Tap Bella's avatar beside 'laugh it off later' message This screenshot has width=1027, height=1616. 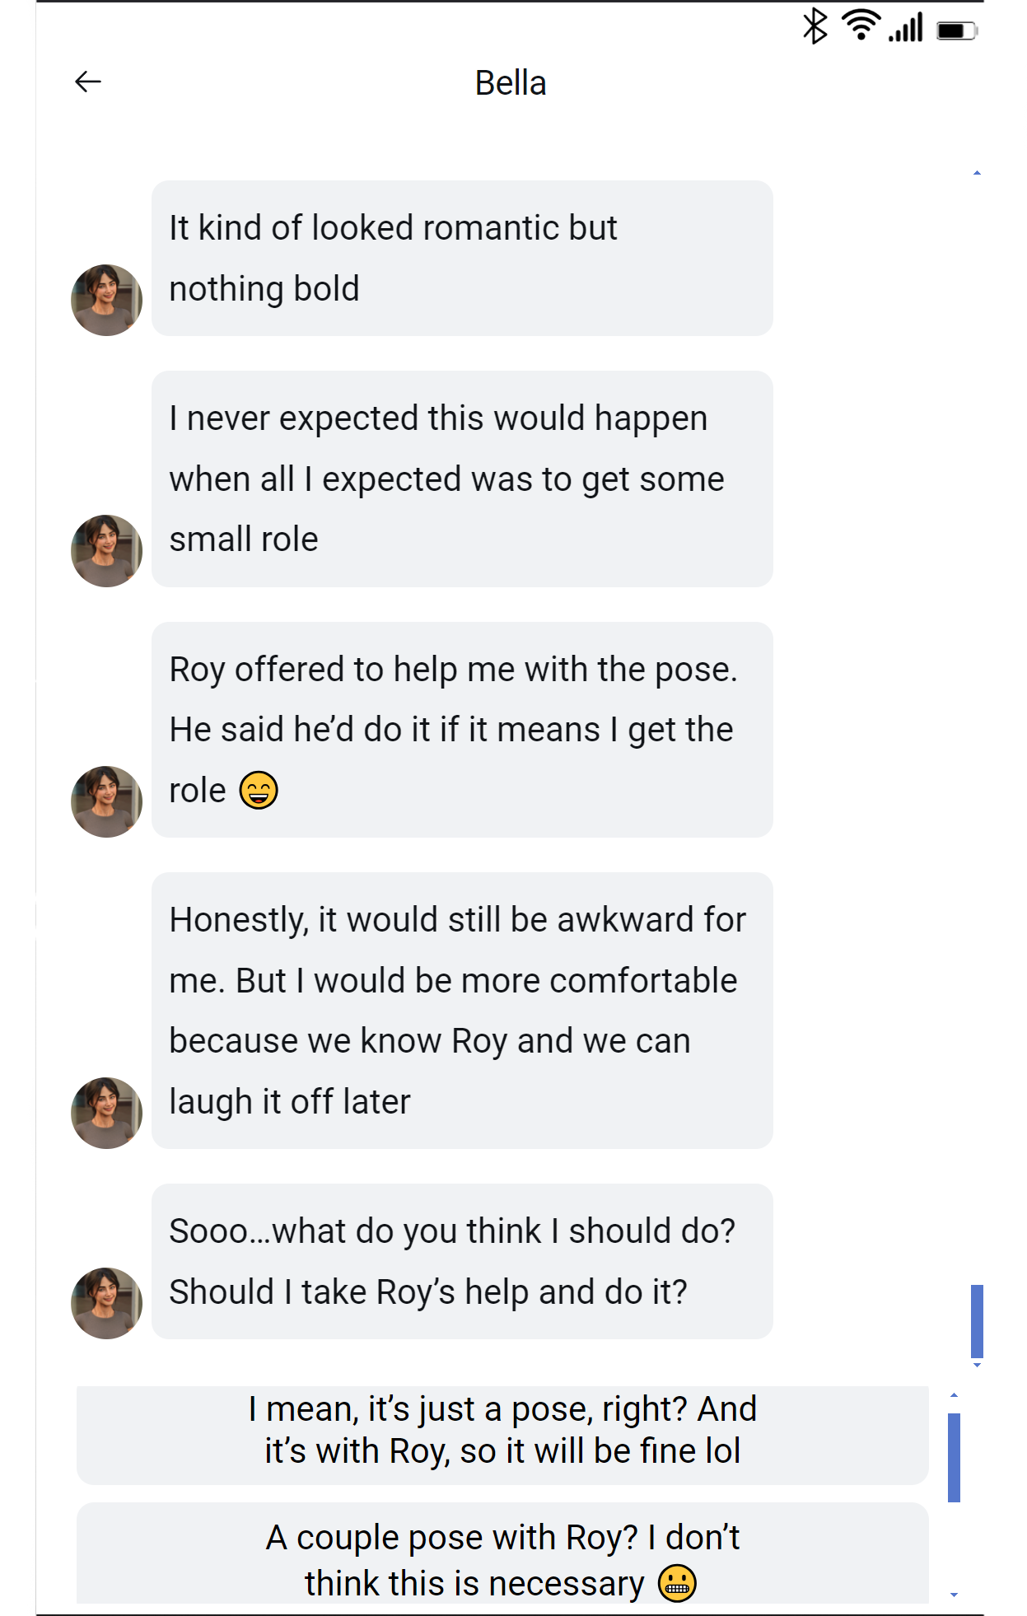tap(106, 1113)
